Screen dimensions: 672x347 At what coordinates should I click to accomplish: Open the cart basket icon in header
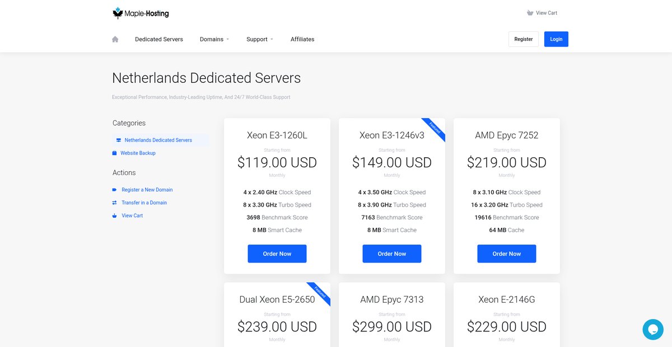point(530,13)
